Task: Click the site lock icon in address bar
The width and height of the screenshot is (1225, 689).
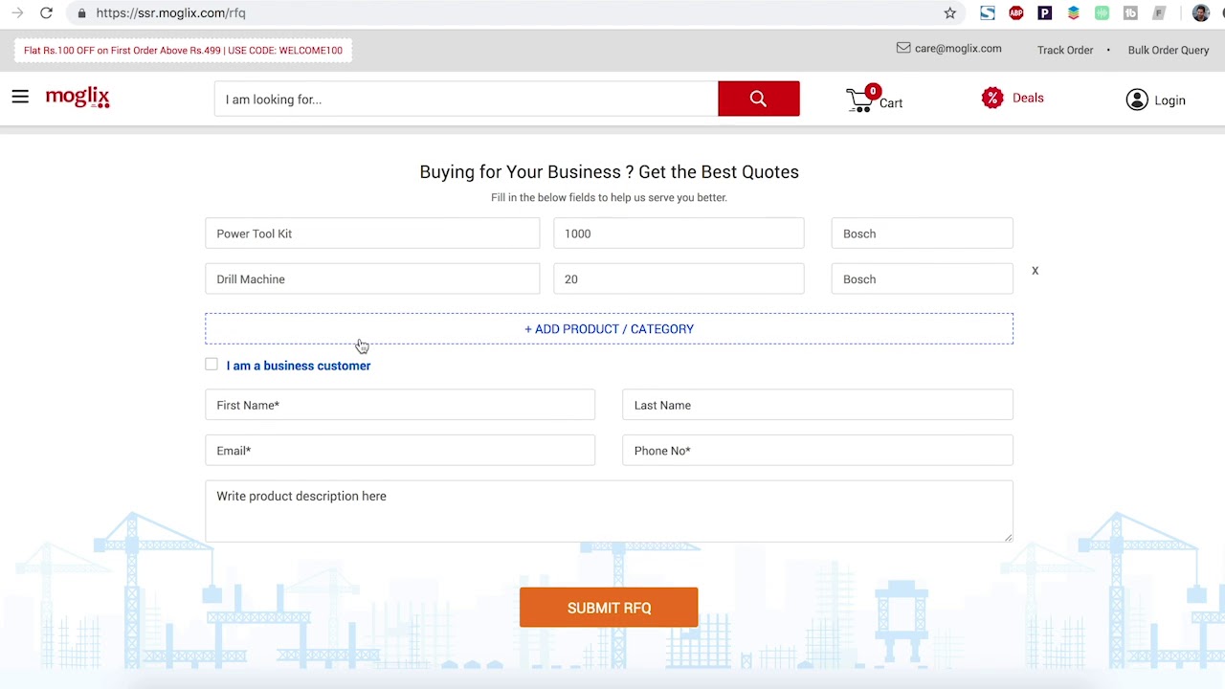Action: click(x=81, y=13)
